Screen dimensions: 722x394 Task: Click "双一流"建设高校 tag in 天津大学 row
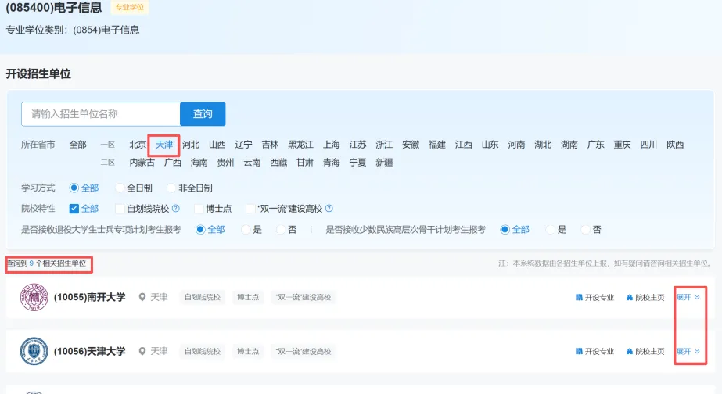pos(304,351)
